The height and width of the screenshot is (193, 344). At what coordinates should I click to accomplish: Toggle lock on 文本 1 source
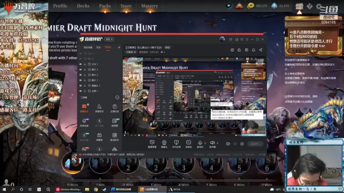click(x=85, y=64)
